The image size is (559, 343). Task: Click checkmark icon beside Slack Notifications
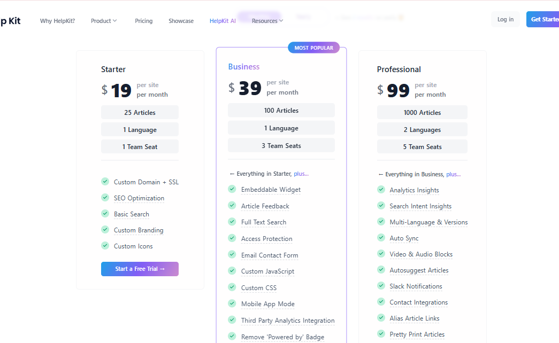pos(381,286)
